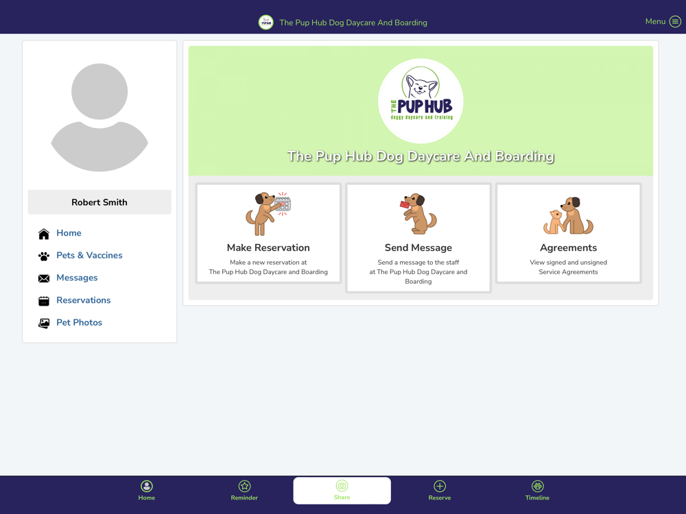Select the Home tab label in bottom bar
Image resolution: width=686 pixels, height=514 pixels.
point(147,498)
